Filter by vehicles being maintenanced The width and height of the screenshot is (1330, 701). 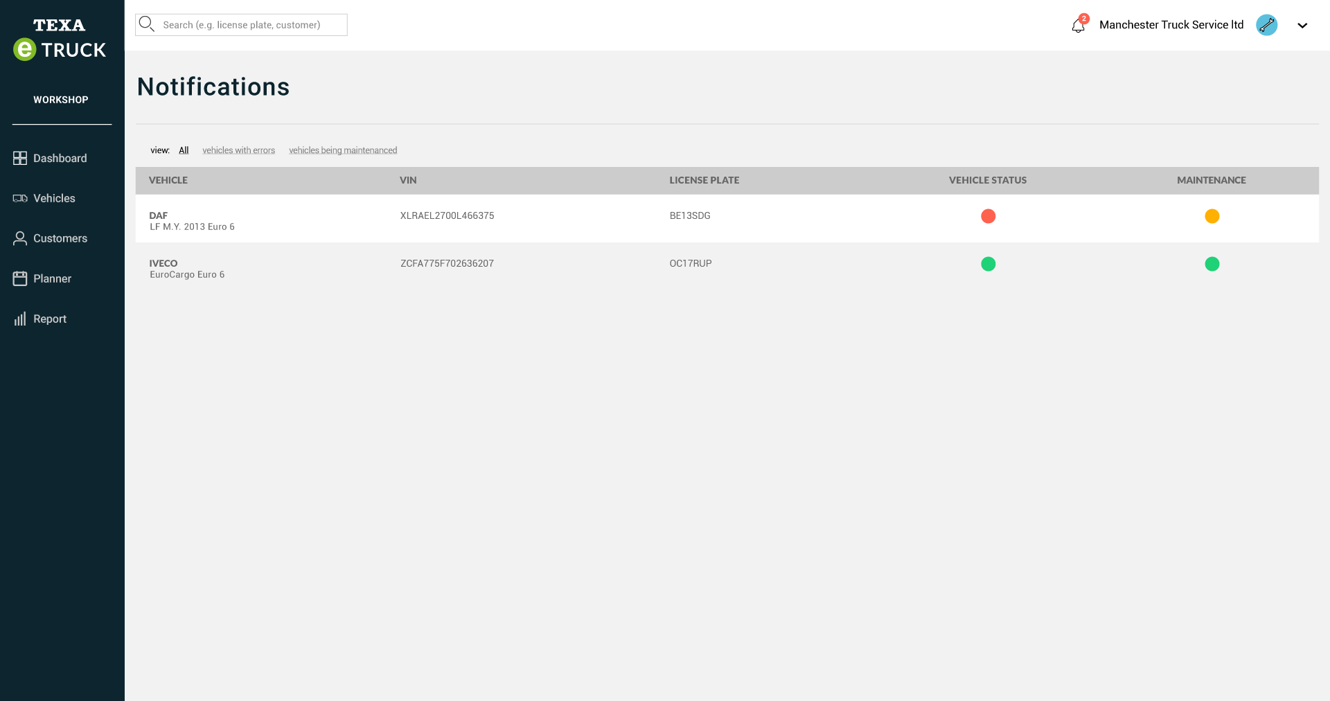(x=343, y=150)
